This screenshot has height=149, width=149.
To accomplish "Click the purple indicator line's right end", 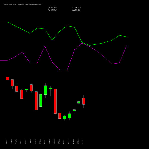I will 127,46.
